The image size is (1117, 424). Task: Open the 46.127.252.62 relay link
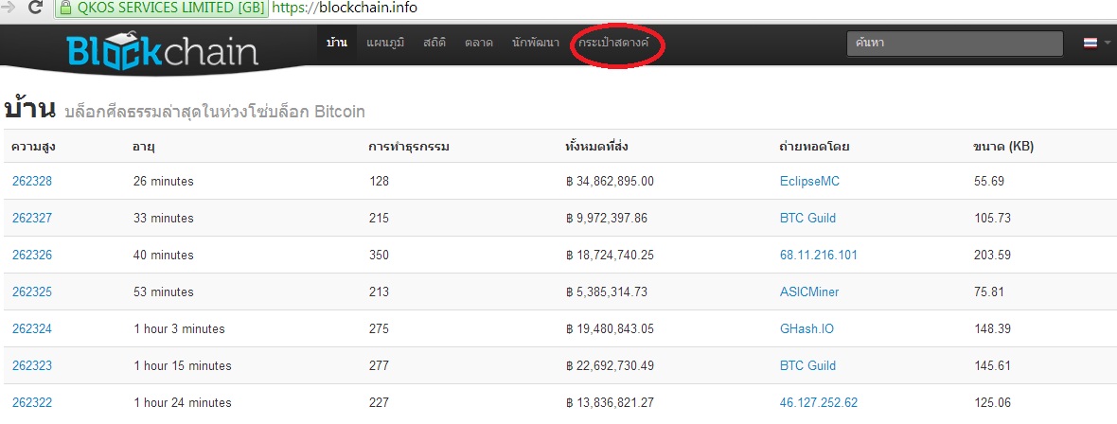coord(819,403)
